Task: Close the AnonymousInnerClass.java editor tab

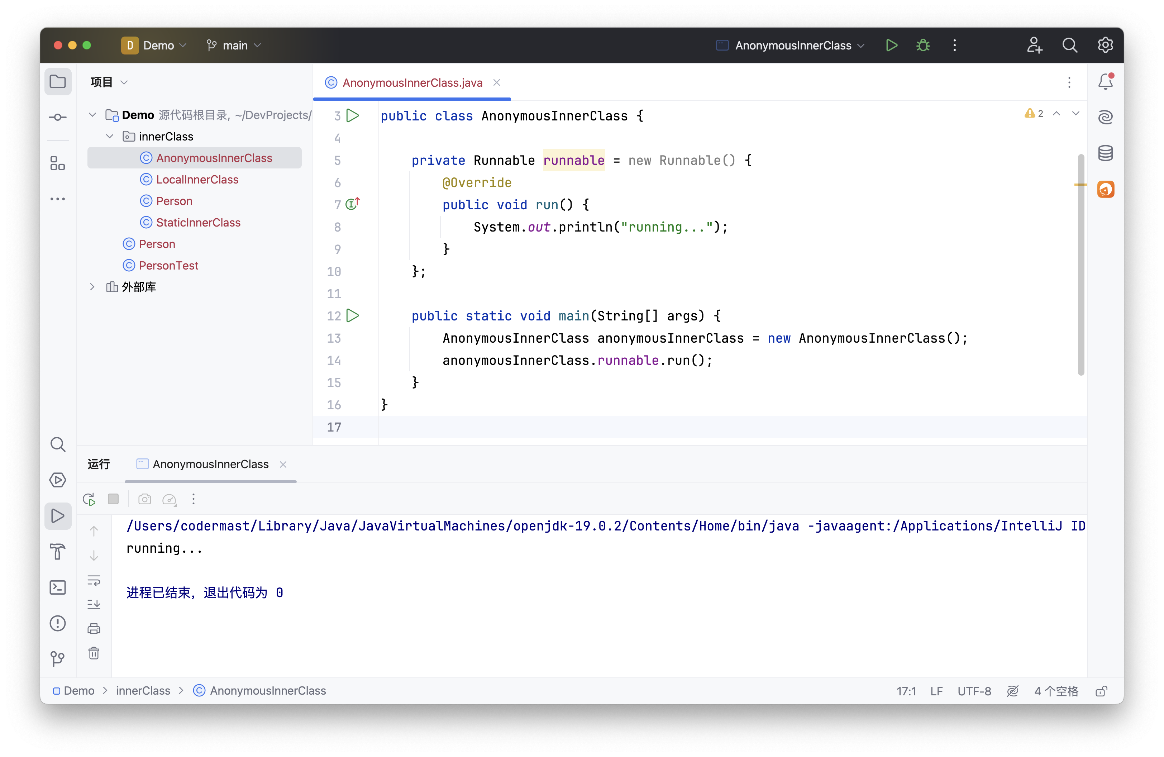Action: 496,83
